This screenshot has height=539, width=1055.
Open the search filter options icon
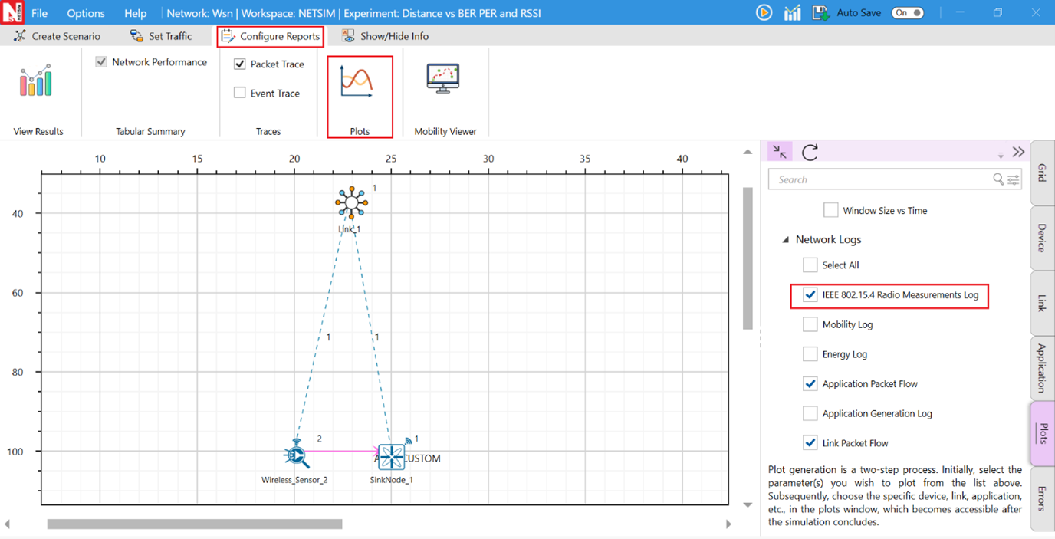pyautogui.click(x=1014, y=179)
